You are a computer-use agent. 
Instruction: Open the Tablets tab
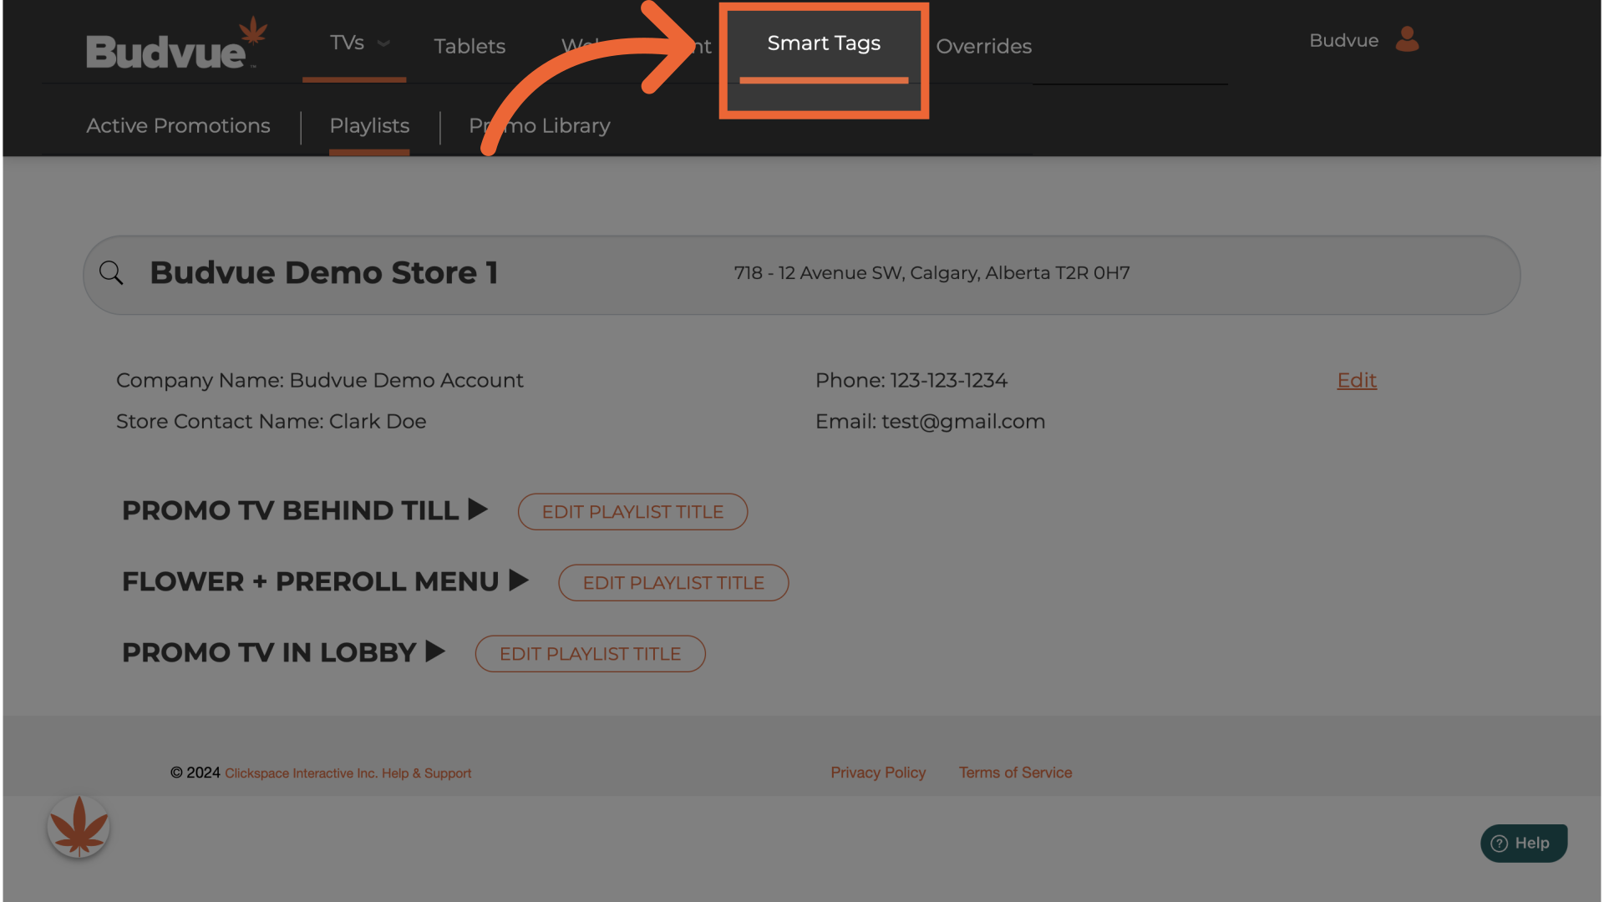[x=470, y=46]
